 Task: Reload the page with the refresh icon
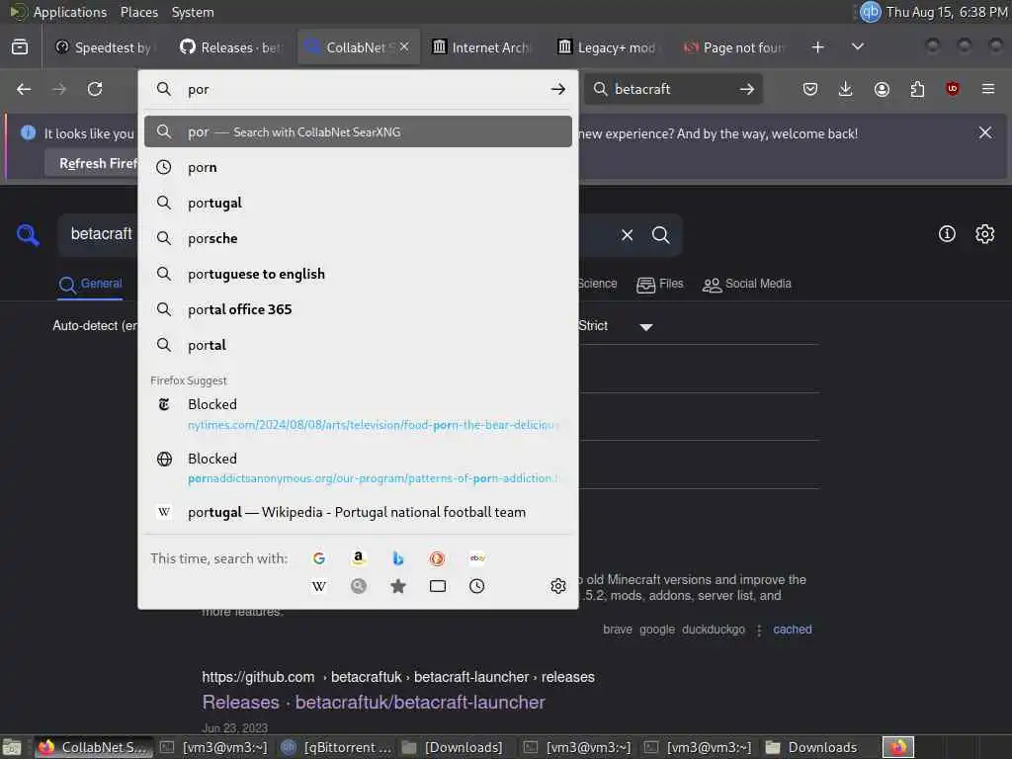pos(95,89)
